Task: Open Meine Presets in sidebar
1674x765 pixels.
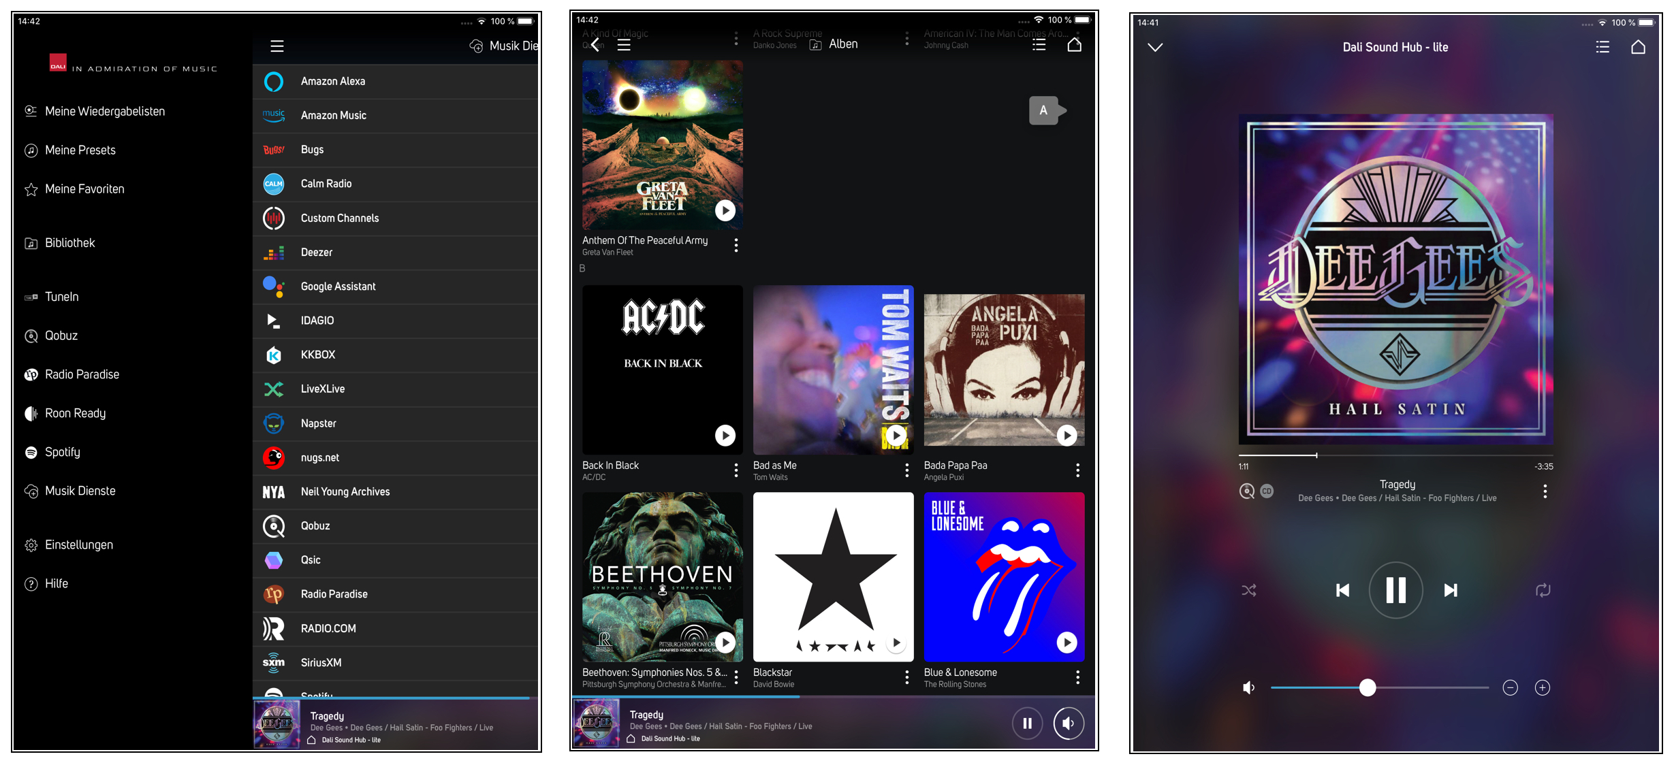Action: 70,150
